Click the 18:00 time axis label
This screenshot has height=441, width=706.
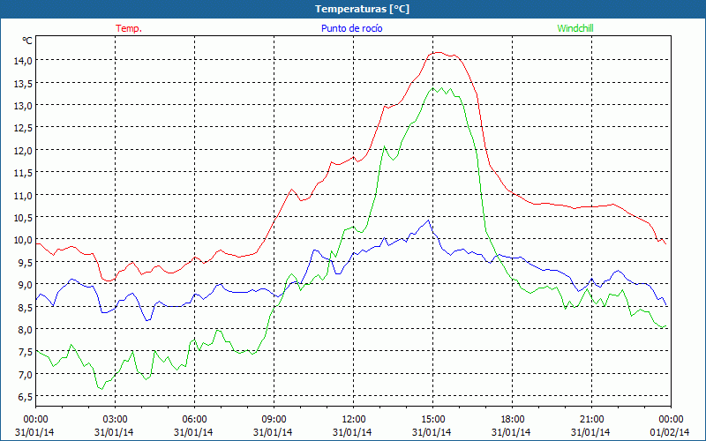[512, 420]
